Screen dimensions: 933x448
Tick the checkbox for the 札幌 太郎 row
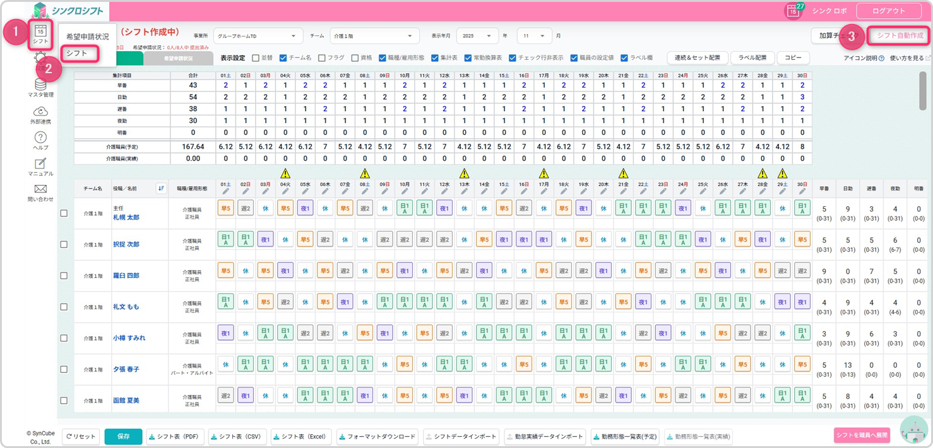[63, 213]
